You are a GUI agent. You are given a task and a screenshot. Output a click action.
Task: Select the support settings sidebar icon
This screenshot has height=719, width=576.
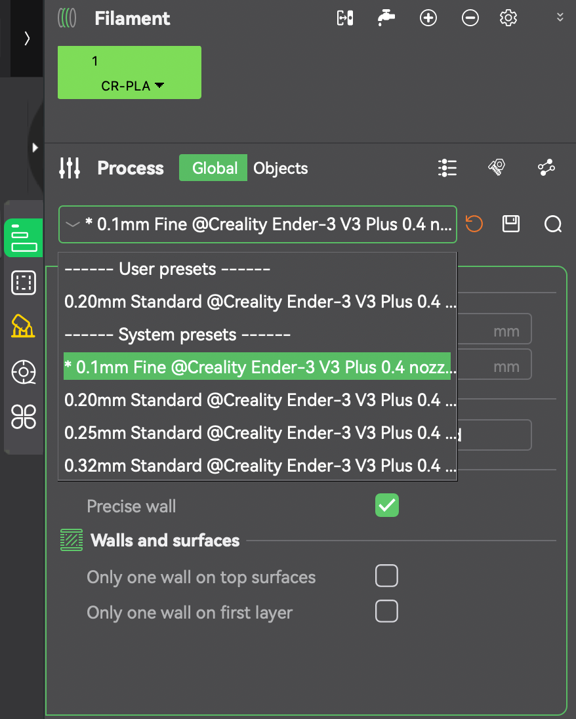(x=24, y=325)
